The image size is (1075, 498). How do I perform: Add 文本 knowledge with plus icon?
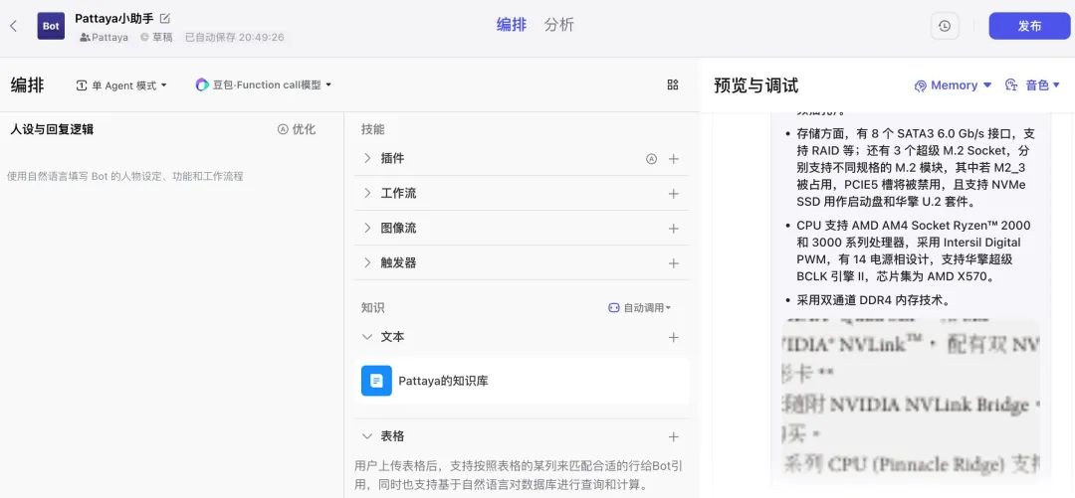pos(673,338)
